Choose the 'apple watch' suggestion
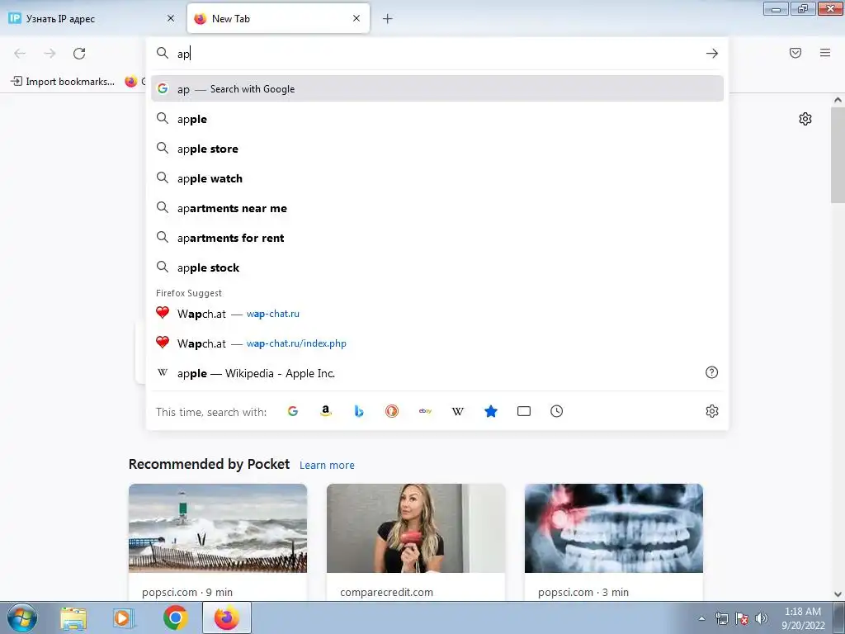The width and height of the screenshot is (845, 634). [437, 178]
